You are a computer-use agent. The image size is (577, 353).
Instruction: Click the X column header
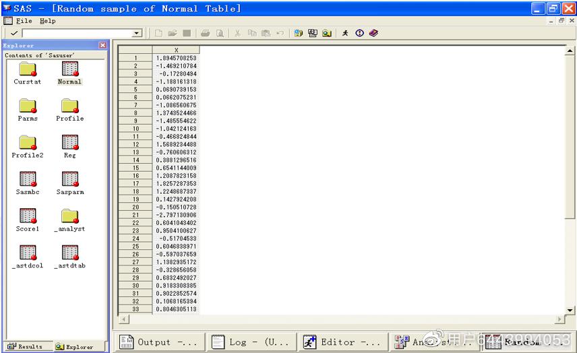click(176, 50)
